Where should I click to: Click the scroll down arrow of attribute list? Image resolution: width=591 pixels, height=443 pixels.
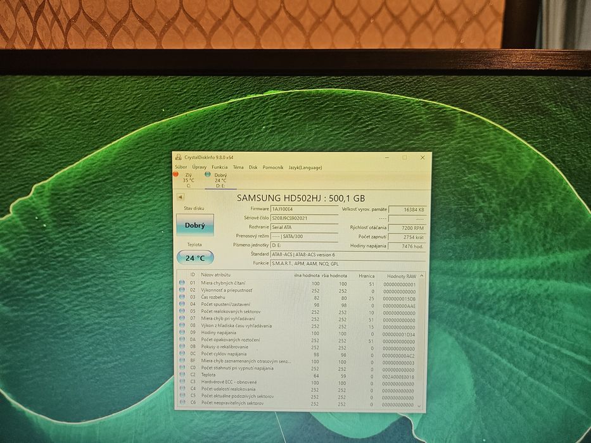pos(419,406)
